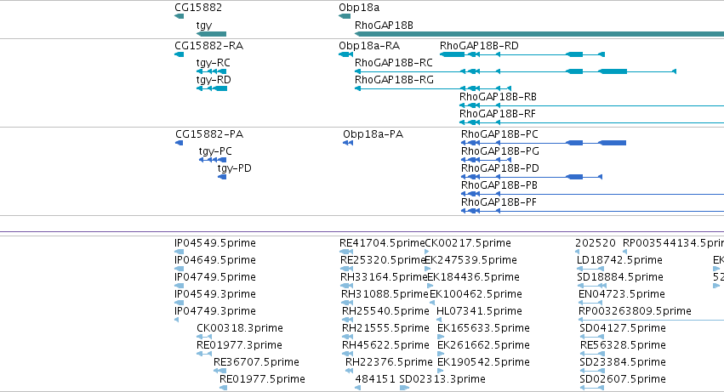Click EST RE41704.5prime

pos(382,243)
